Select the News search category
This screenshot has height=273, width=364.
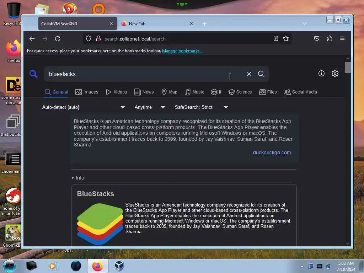144,92
